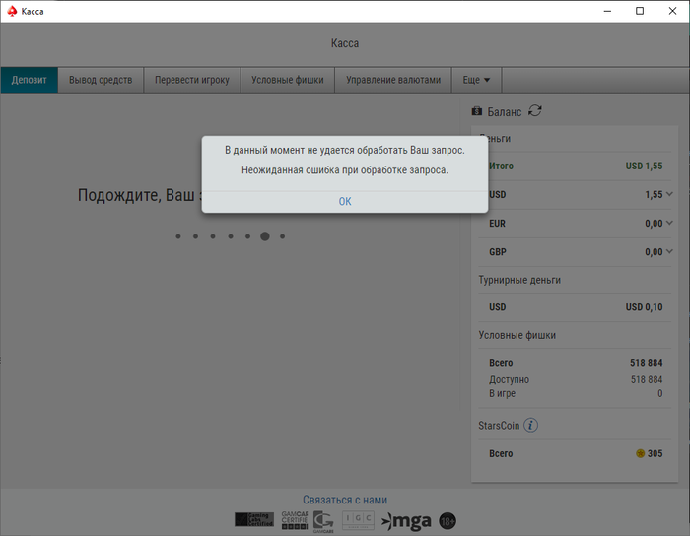690x536 pixels.
Task: Switch to Вывод средств tab
Action: pyautogui.click(x=101, y=80)
